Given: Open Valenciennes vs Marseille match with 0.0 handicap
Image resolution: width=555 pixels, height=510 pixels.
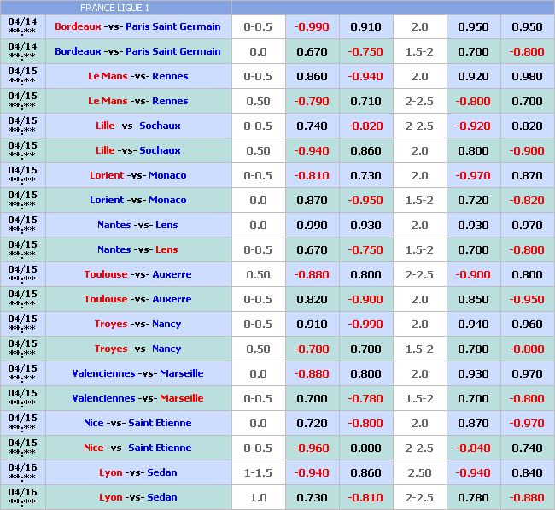Looking at the screenshot, I should pos(137,373).
